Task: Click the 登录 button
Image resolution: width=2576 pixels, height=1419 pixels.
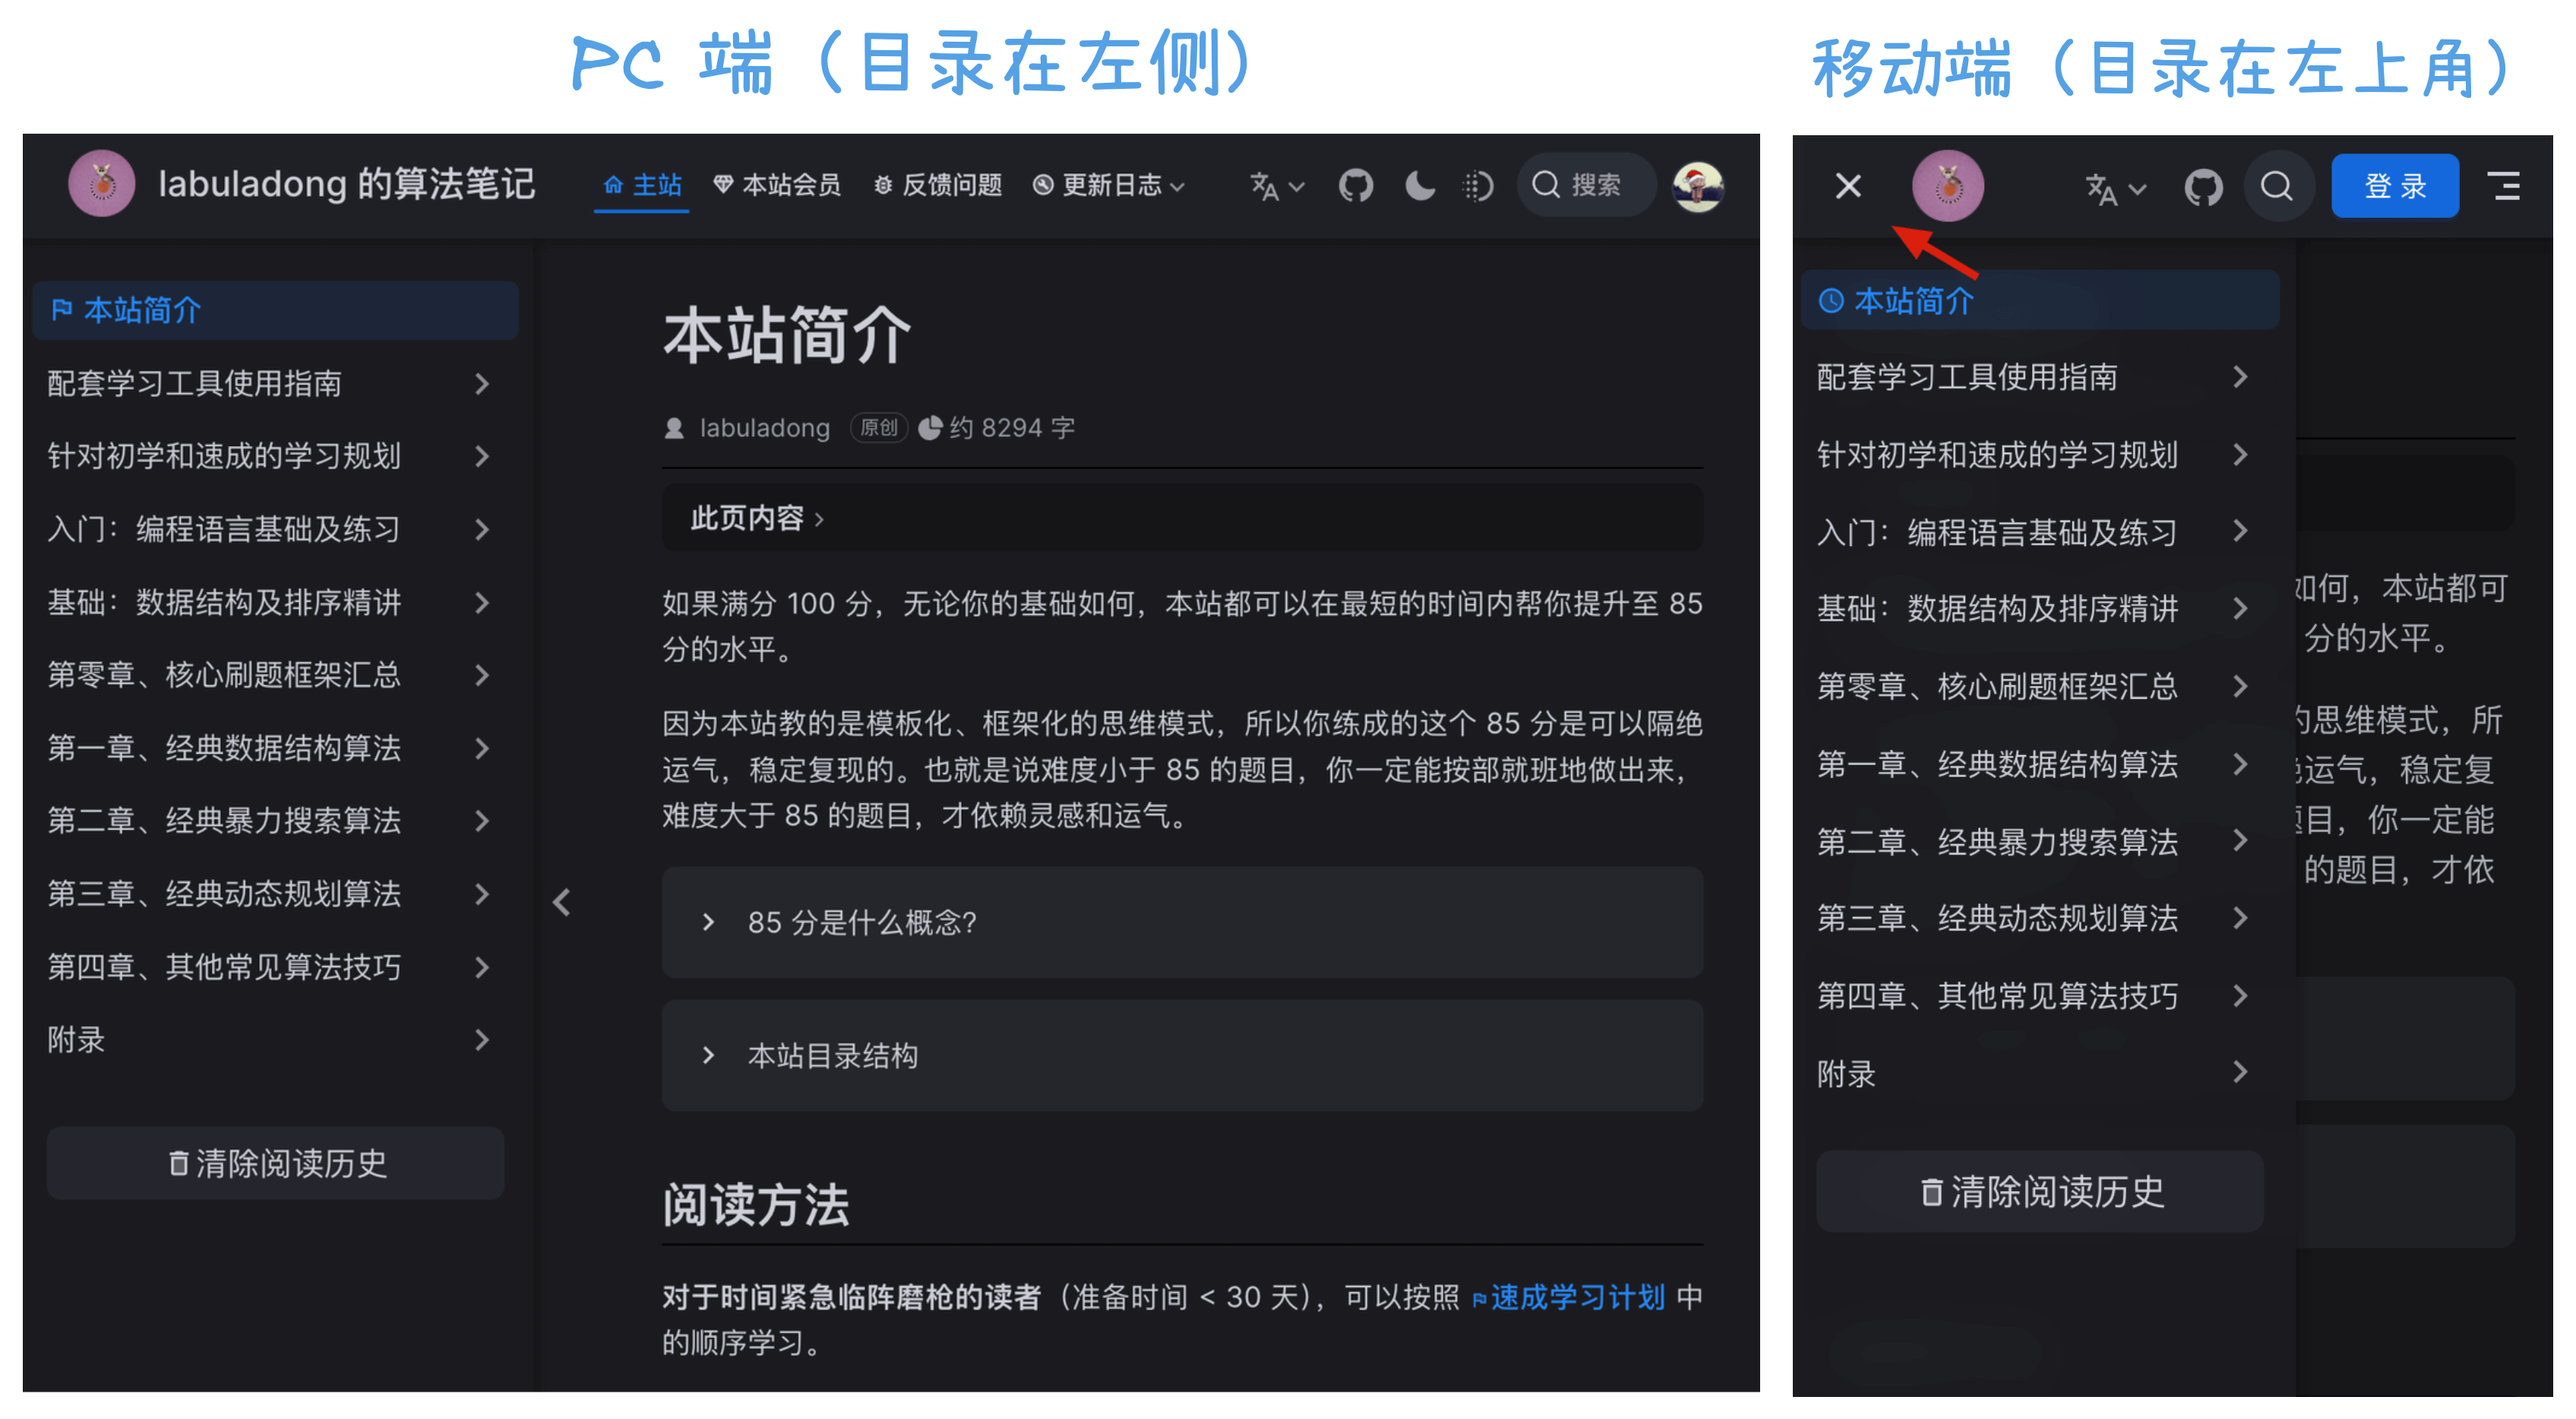Action: point(2395,186)
